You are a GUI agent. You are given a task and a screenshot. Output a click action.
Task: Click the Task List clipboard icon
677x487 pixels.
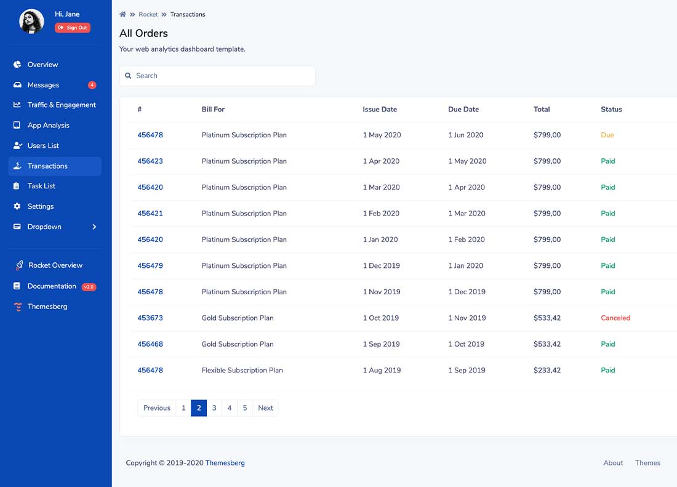[16, 186]
